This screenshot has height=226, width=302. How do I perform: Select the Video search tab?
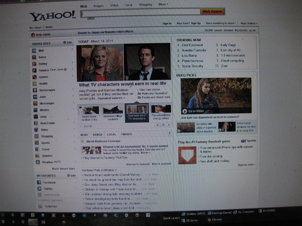[114, 5]
